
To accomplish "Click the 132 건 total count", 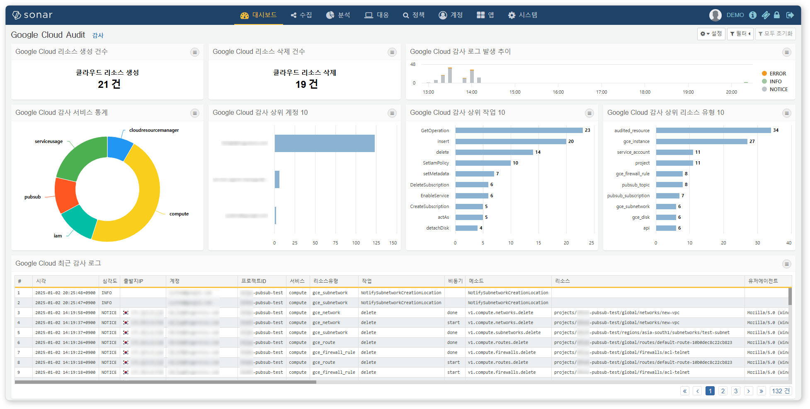I will pyautogui.click(x=781, y=391).
